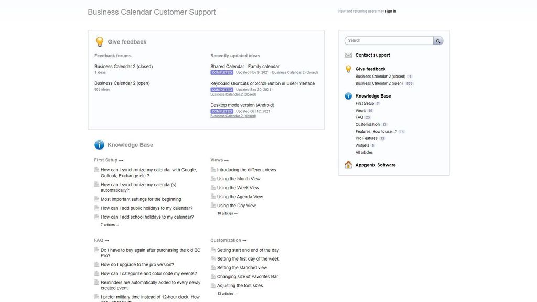Open Adjusting the font sizes article
Viewport: 537px width, 302px height.
tap(240, 286)
